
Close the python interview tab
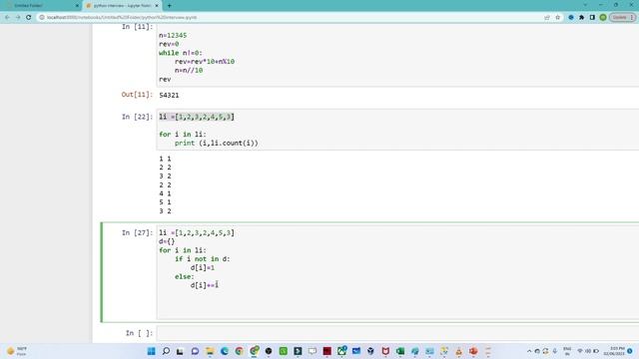pos(157,6)
